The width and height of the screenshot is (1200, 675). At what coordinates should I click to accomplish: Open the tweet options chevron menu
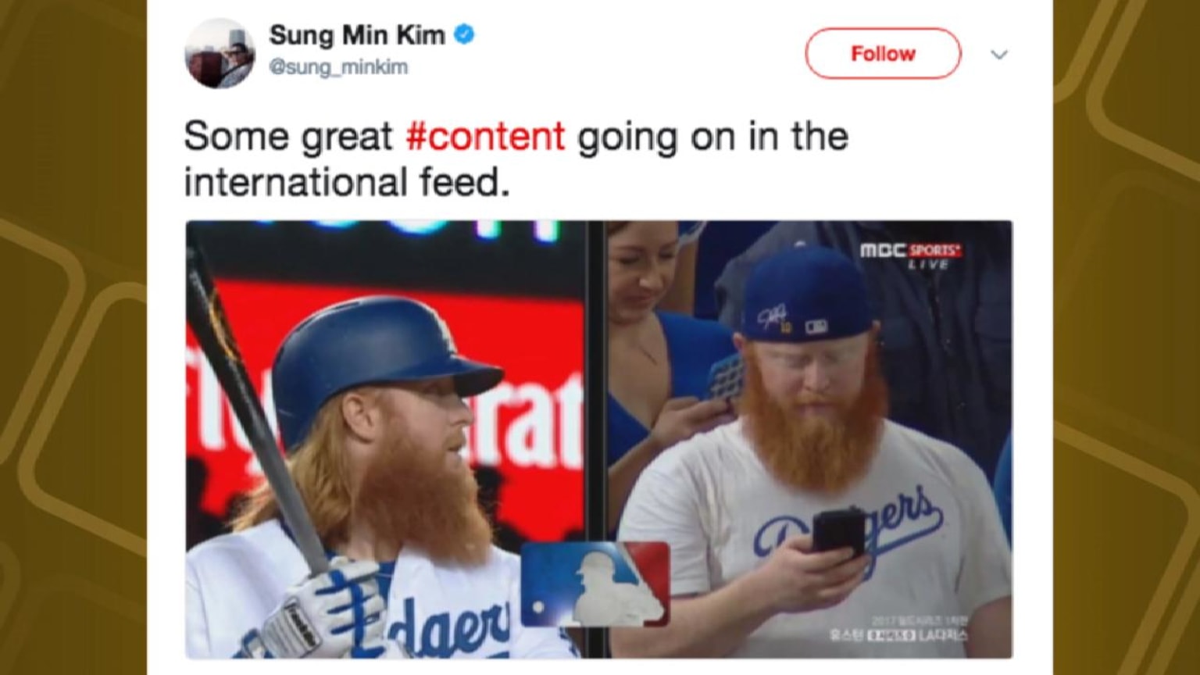(999, 55)
